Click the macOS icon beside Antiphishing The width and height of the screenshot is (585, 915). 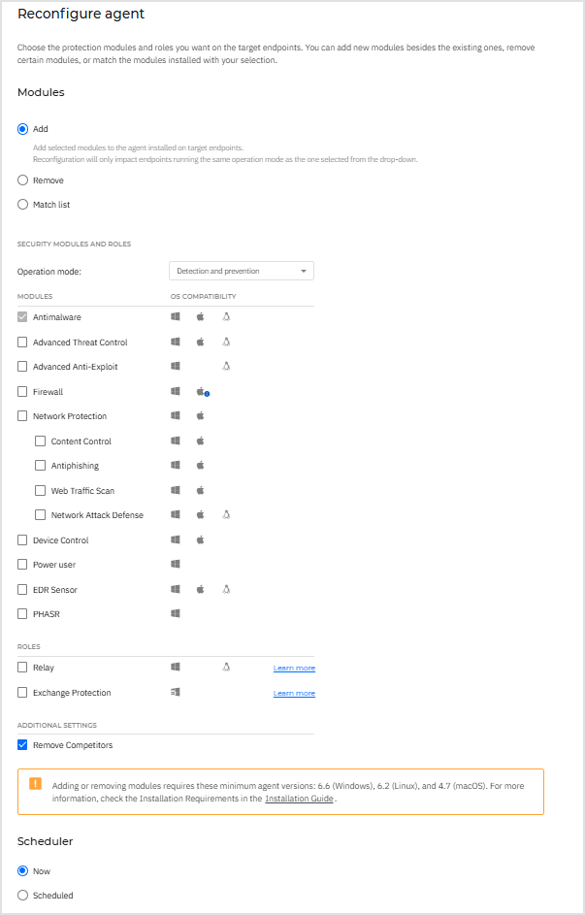coord(200,465)
